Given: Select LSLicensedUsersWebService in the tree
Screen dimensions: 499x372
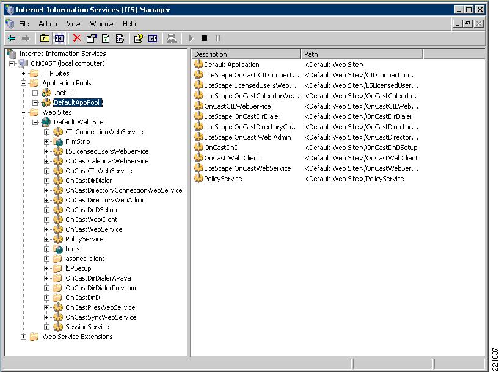Looking at the screenshot, I should pos(107,151).
